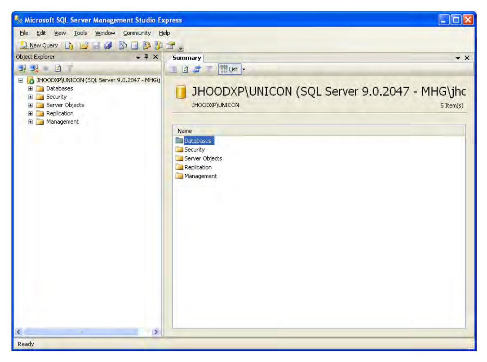The height and width of the screenshot is (362, 487).
Task: Open the Help menu
Action: point(164,33)
